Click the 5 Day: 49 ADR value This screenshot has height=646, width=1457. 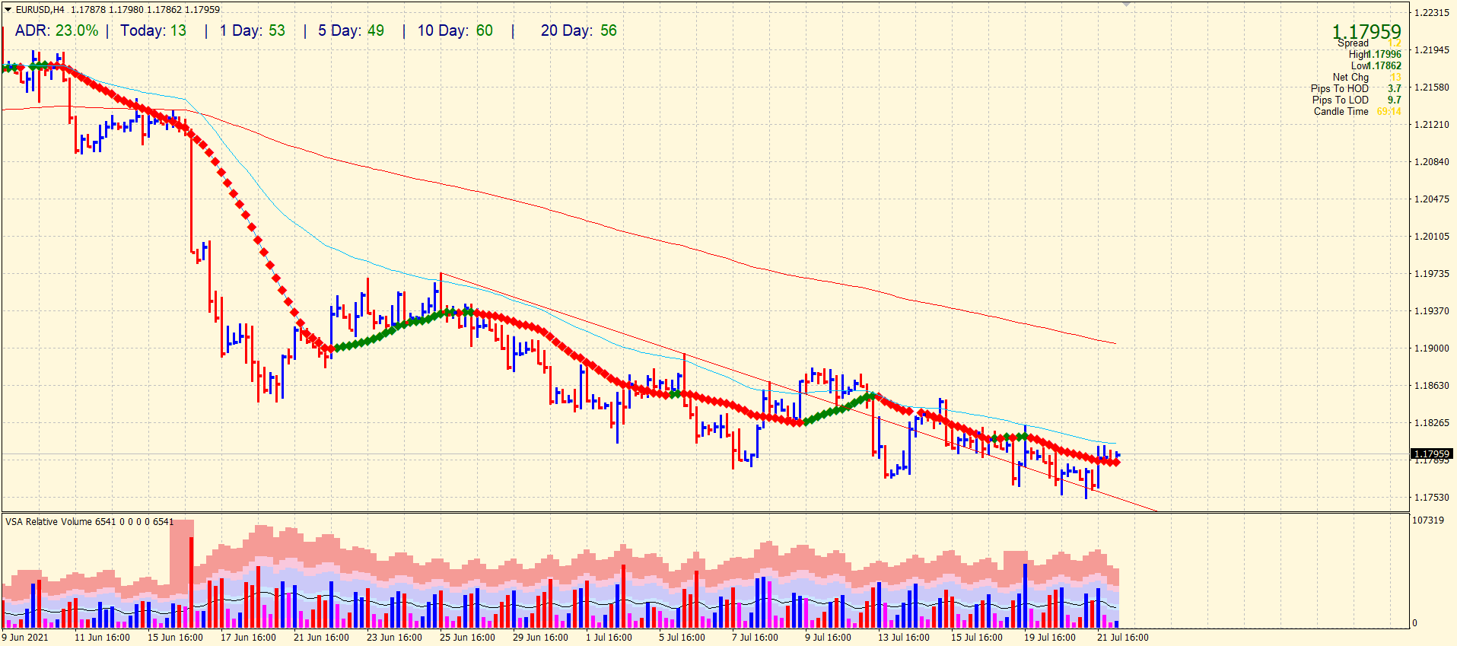351,31
